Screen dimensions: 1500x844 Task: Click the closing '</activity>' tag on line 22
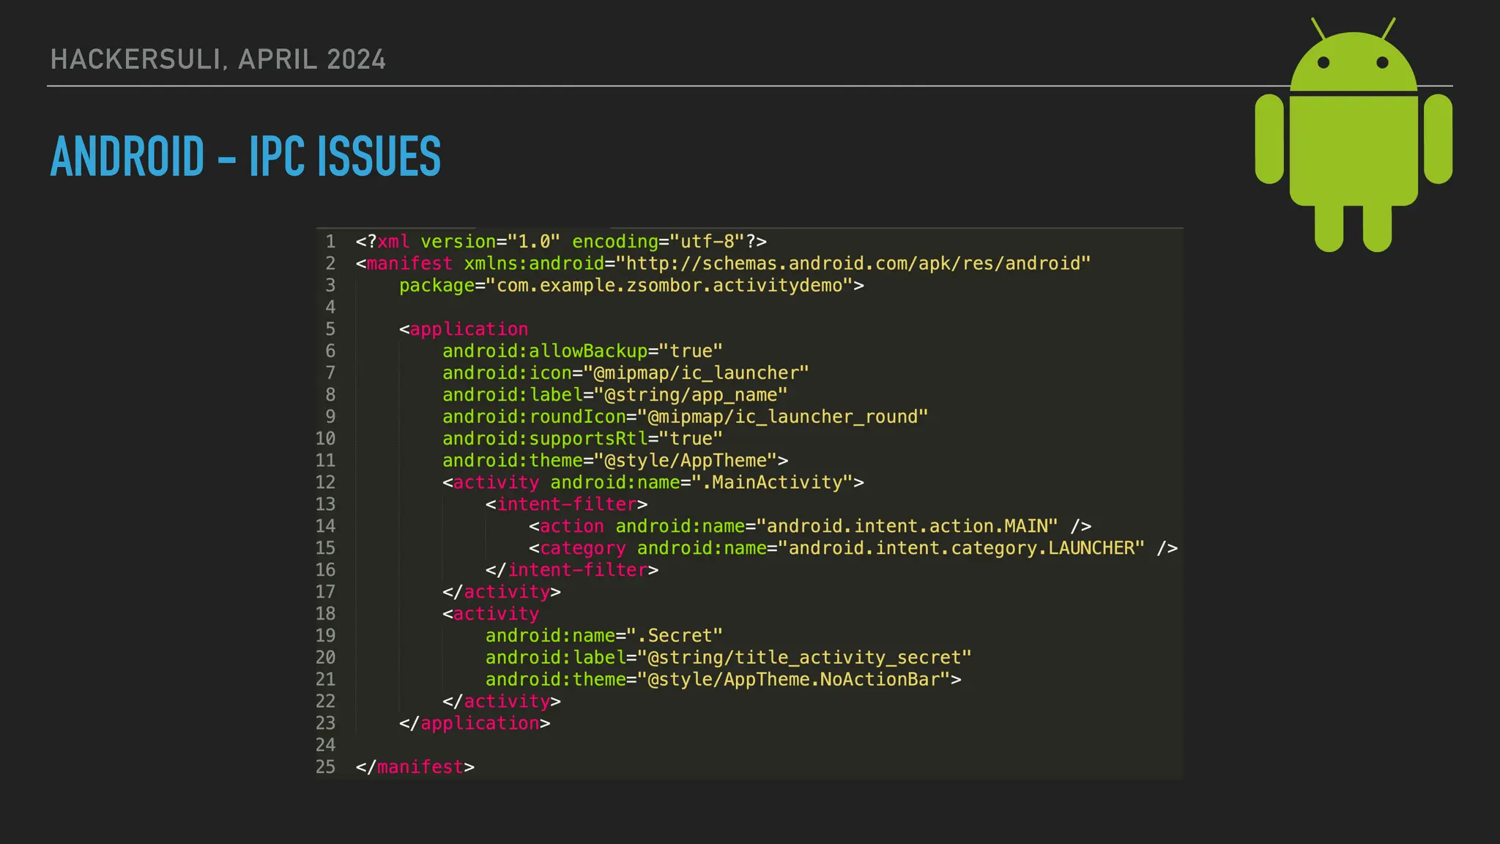(502, 702)
